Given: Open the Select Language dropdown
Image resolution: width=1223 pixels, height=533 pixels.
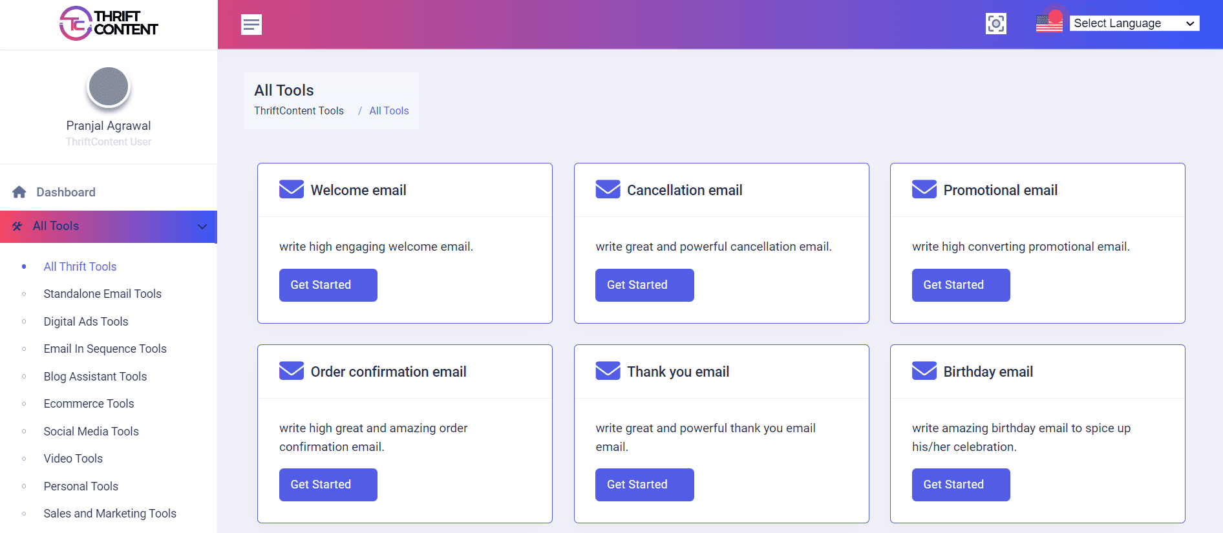Looking at the screenshot, I should click(x=1134, y=23).
